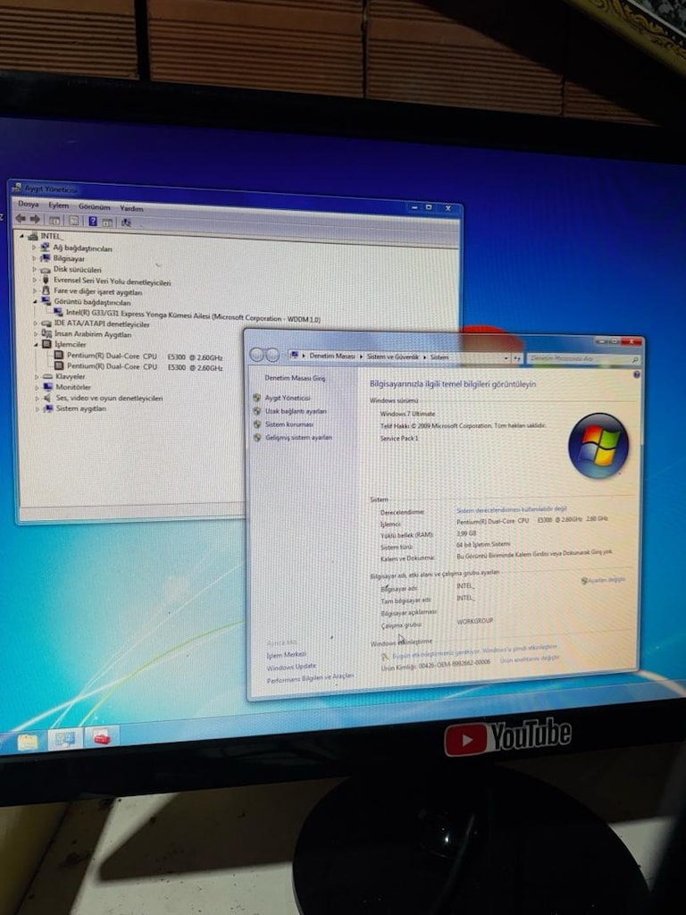The width and height of the screenshot is (686, 915).
Task: Click the shield icon beside Gelişmiş sistem ayarları
Action: (257, 437)
